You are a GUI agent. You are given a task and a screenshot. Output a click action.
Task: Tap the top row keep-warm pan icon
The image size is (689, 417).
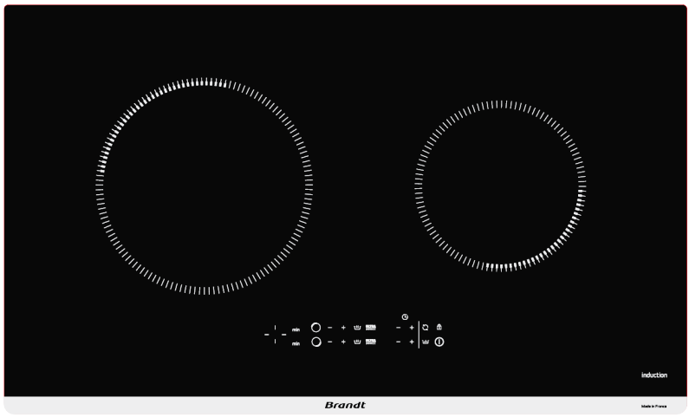point(357,328)
